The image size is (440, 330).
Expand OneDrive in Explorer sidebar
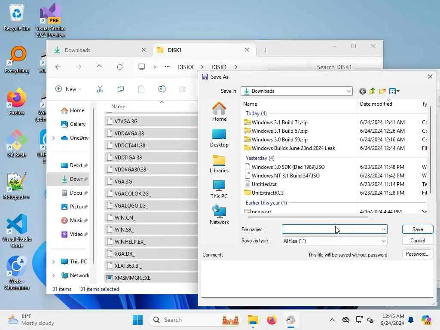pos(54,138)
